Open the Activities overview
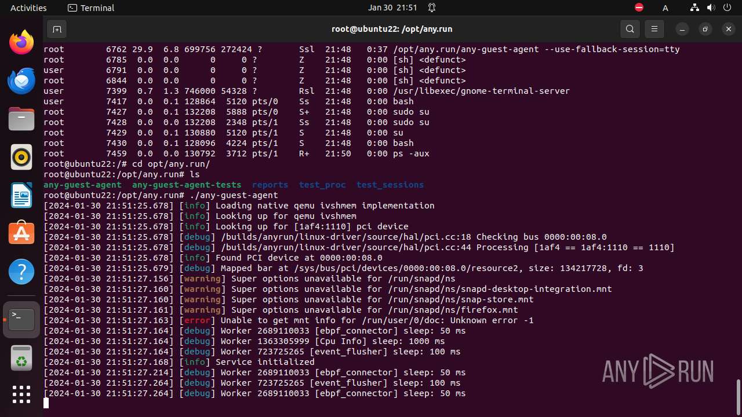This screenshot has height=417, width=742. [x=28, y=8]
